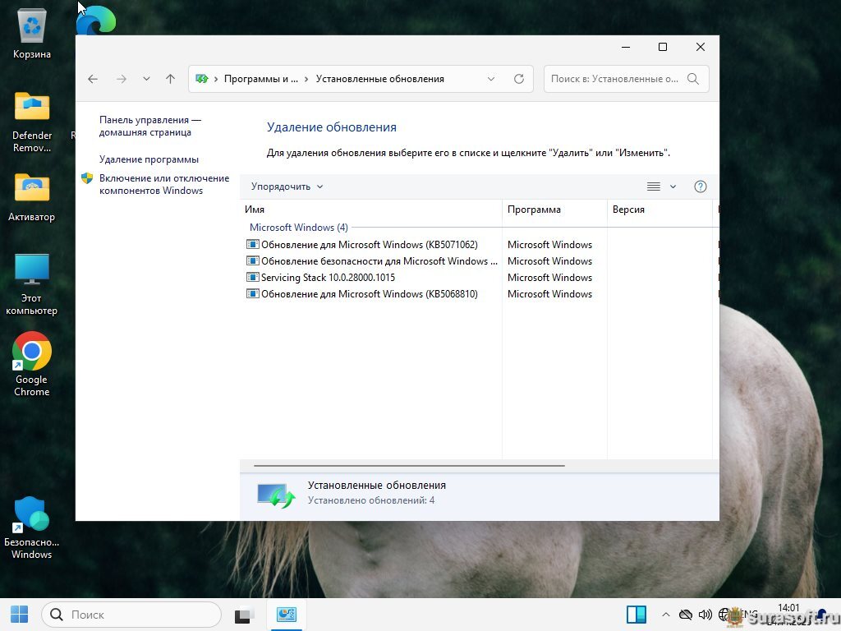Click the Windows Start button
Viewport: 841px width, 631px height.
[x=19, y=615]
